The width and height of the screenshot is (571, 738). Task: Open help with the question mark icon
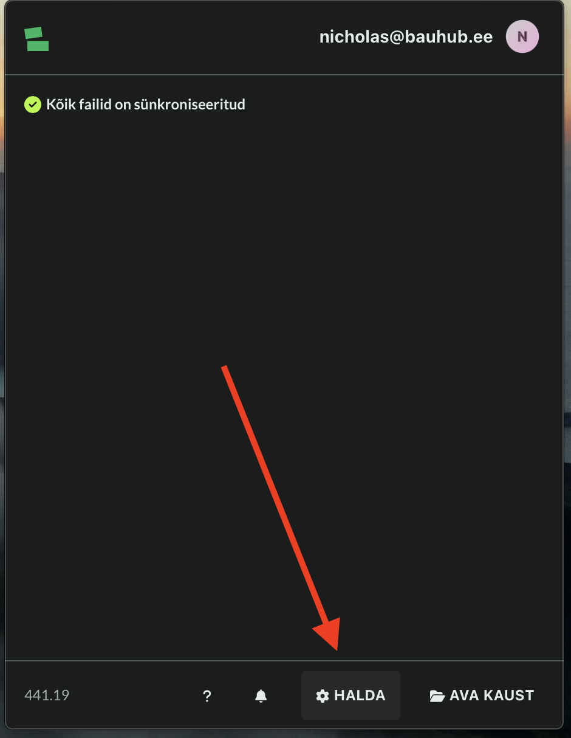207,696
